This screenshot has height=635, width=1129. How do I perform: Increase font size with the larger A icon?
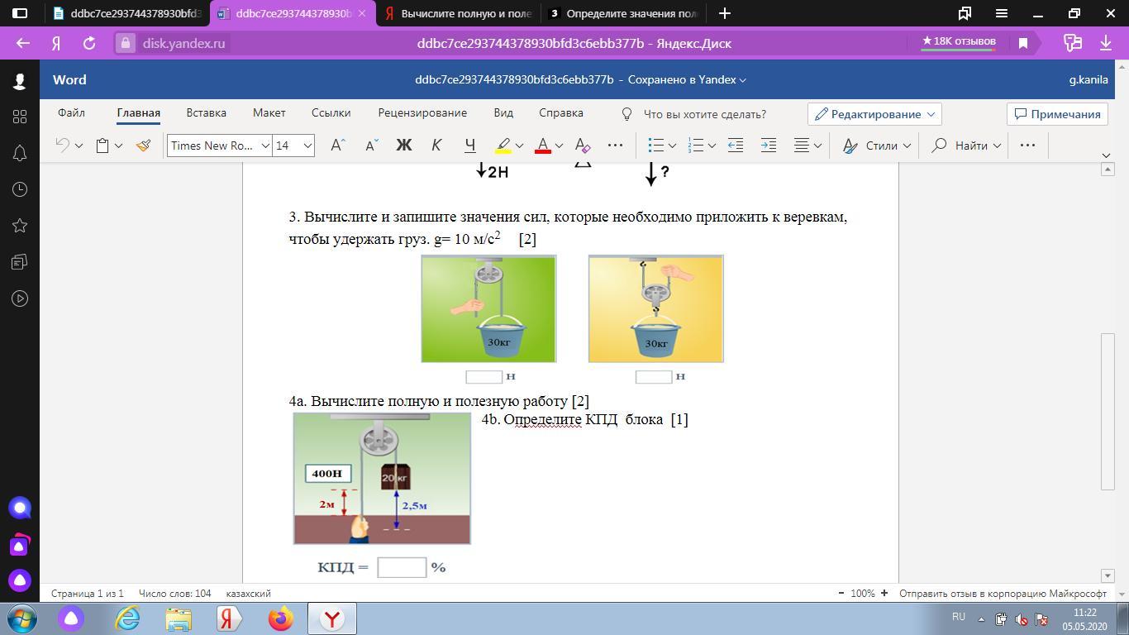click(337, 146)
